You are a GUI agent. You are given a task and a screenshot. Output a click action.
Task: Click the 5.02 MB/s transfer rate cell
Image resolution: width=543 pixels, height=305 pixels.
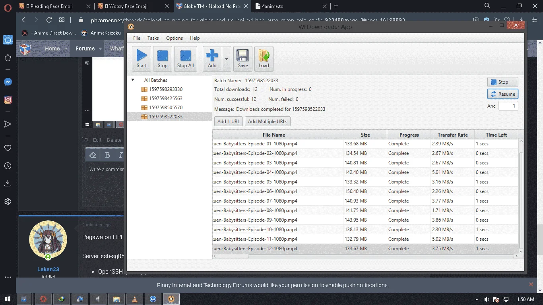click(x=453, y=239)
